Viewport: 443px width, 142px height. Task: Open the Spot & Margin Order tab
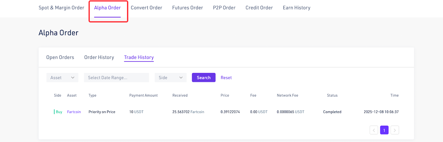pyautogui.click(x=61, y=8)
